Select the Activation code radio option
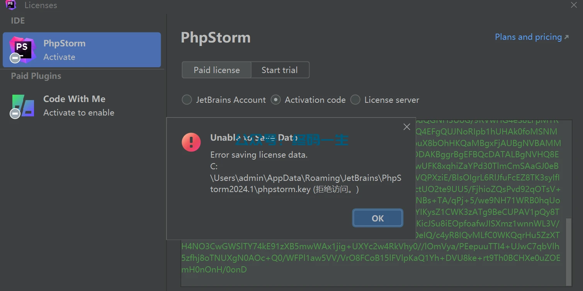The image size is (583, 291). click(x=275, y=100)
